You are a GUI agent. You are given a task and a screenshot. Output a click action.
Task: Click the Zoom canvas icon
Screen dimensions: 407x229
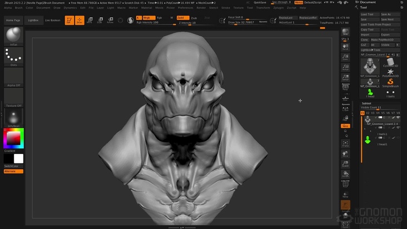click(345, 58)
